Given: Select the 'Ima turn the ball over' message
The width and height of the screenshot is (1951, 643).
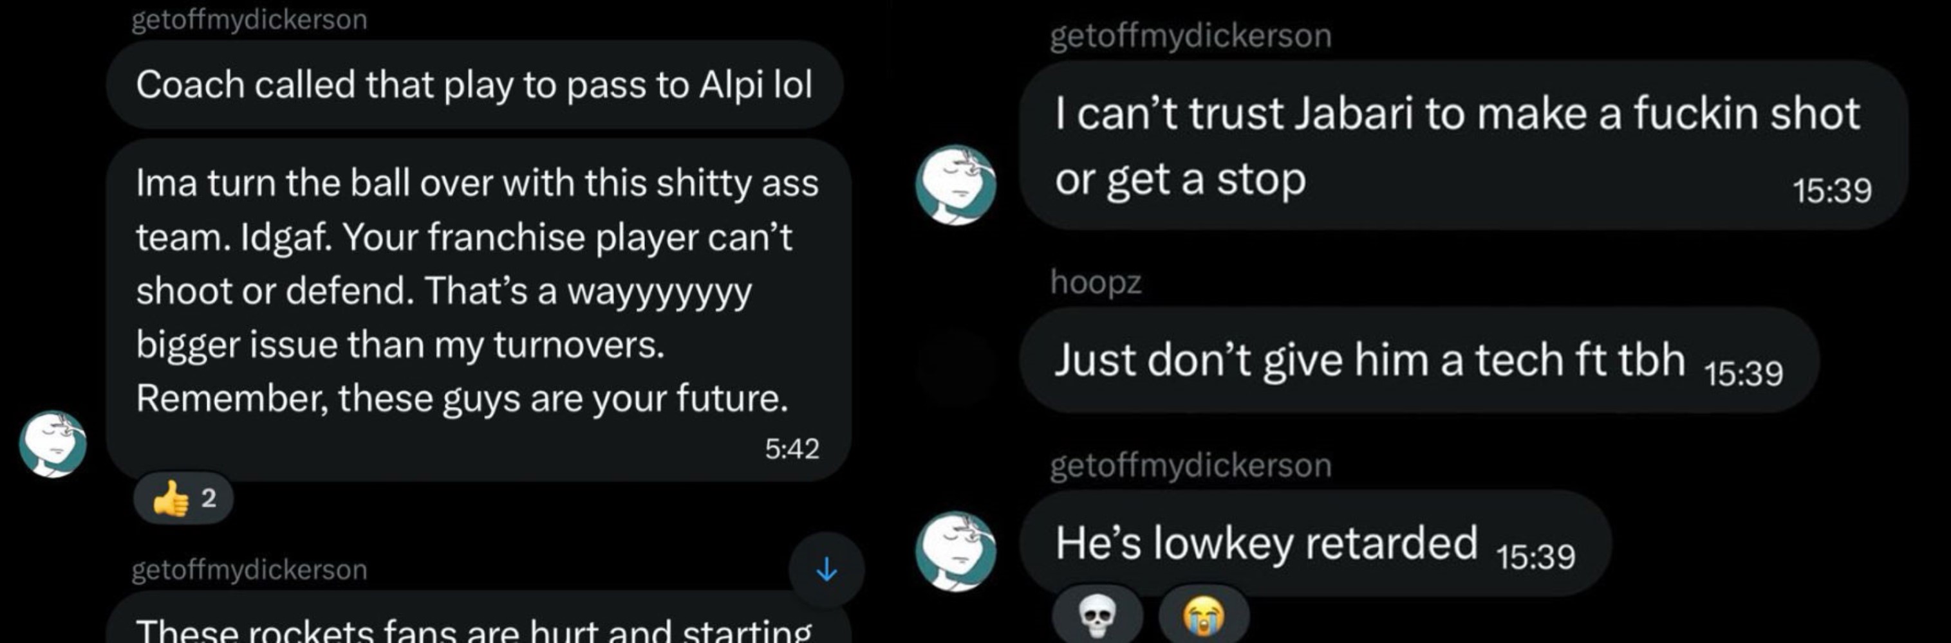Looking at the screenshot, I should pyautogui.click(x=479, y=309).
